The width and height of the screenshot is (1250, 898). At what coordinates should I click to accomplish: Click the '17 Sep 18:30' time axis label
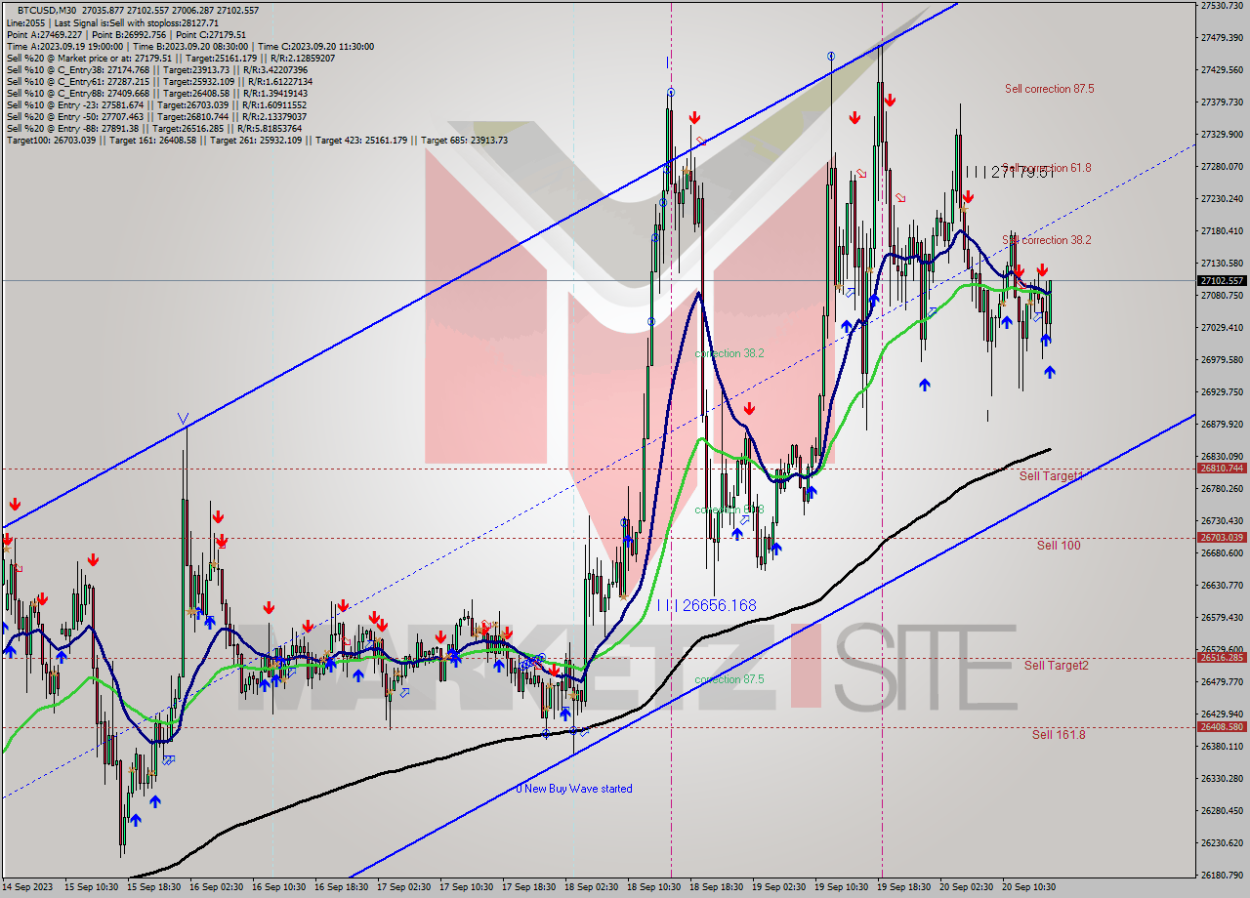[x=528, y=887]
